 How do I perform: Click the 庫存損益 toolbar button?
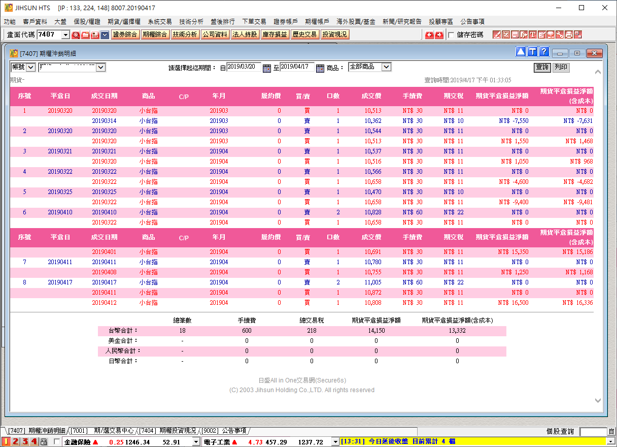click(275, 35)
